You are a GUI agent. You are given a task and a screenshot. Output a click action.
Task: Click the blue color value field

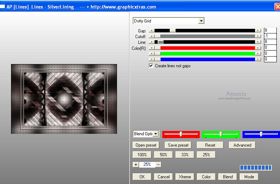[270, 59]
